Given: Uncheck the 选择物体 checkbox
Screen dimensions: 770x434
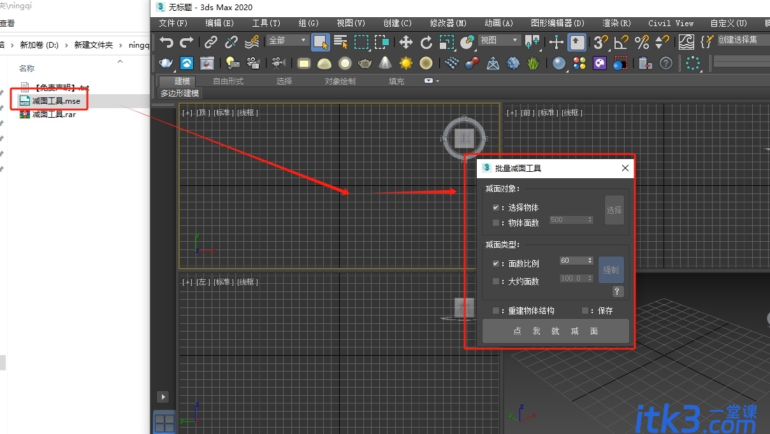Looking at the screenshot, I should pyautogui.click(x=496, y=207).
